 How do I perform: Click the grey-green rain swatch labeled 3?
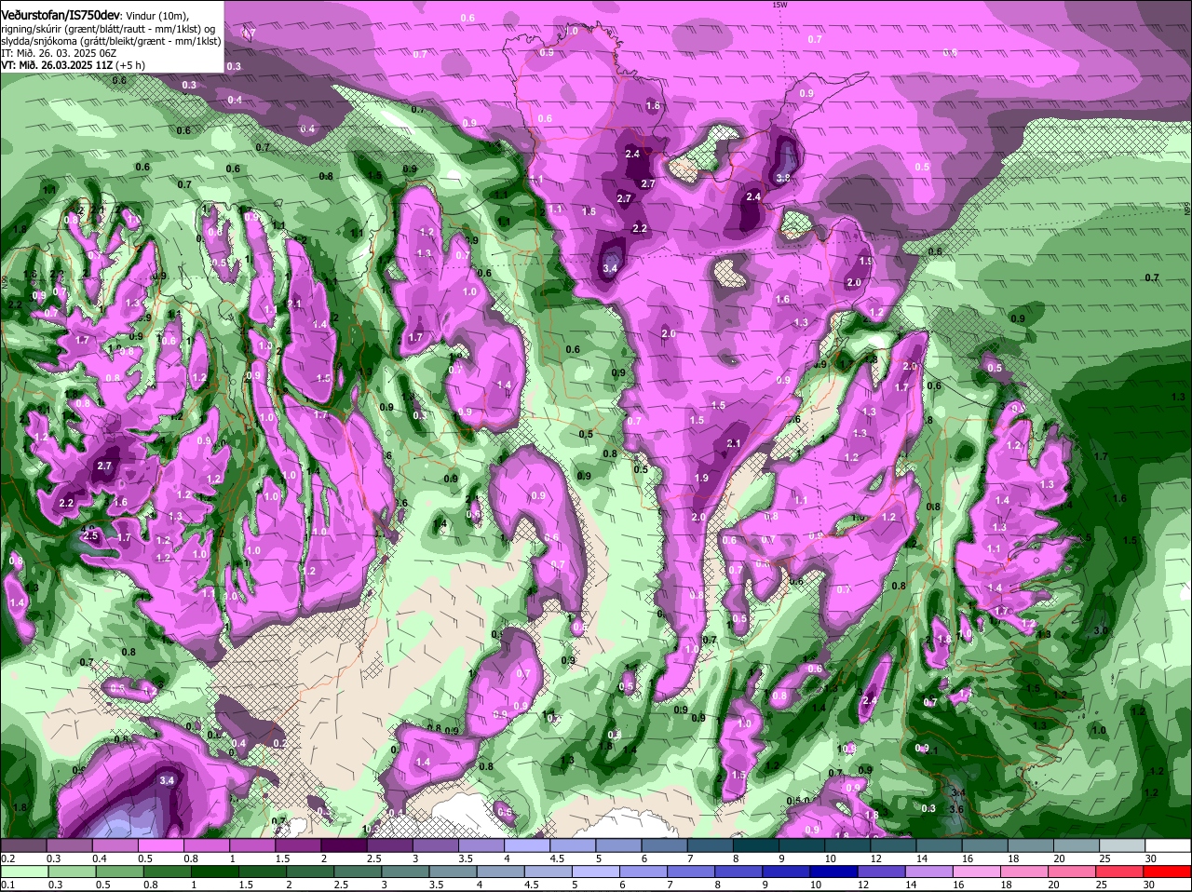tap(404, 871)
